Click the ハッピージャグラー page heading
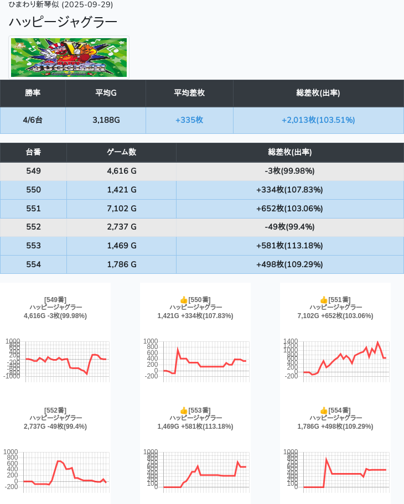This screenshot has height=504, width=404. (x=63, y=22)
